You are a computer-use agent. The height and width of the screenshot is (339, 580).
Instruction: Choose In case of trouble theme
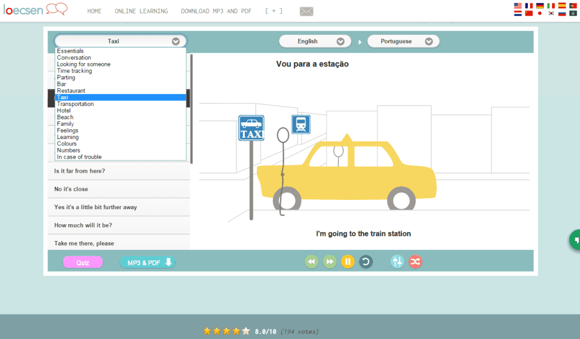point(121,157)
